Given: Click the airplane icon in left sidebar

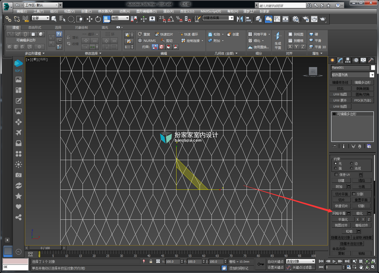Looking at the screenshot, I should click(x=19, y=133).
